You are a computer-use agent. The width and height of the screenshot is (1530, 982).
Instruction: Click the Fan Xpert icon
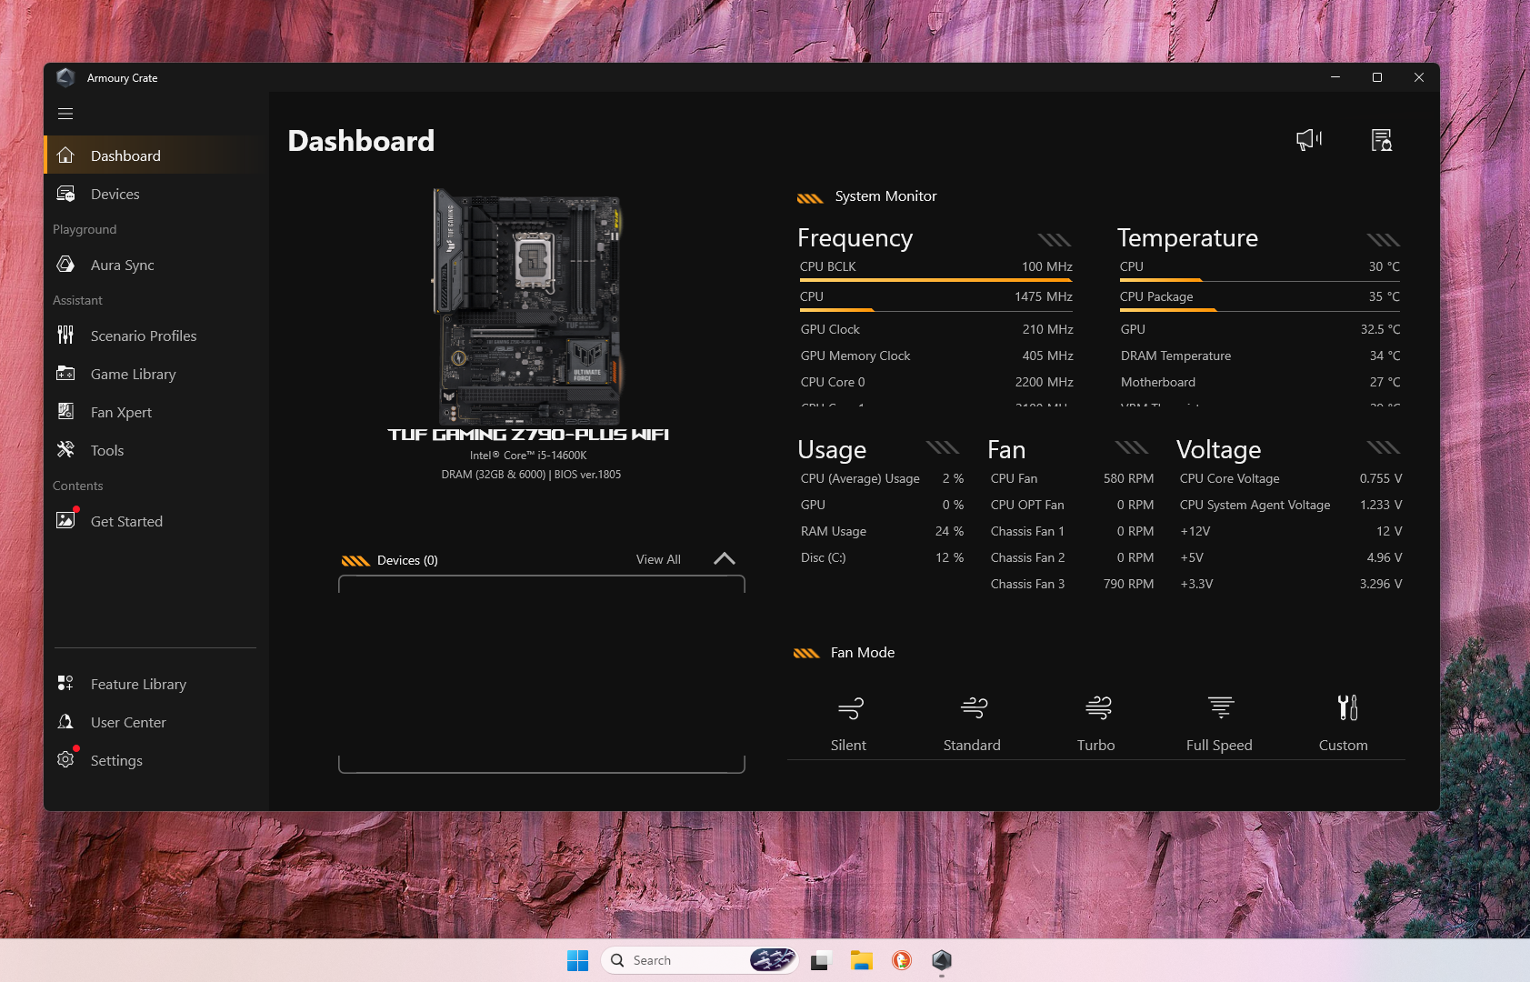pos(65,412)
